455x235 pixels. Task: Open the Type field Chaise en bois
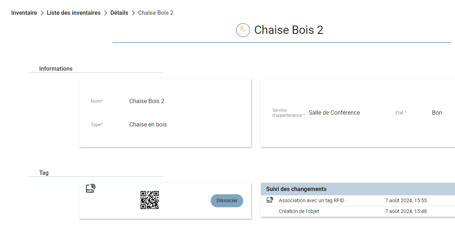coord(148,124)
